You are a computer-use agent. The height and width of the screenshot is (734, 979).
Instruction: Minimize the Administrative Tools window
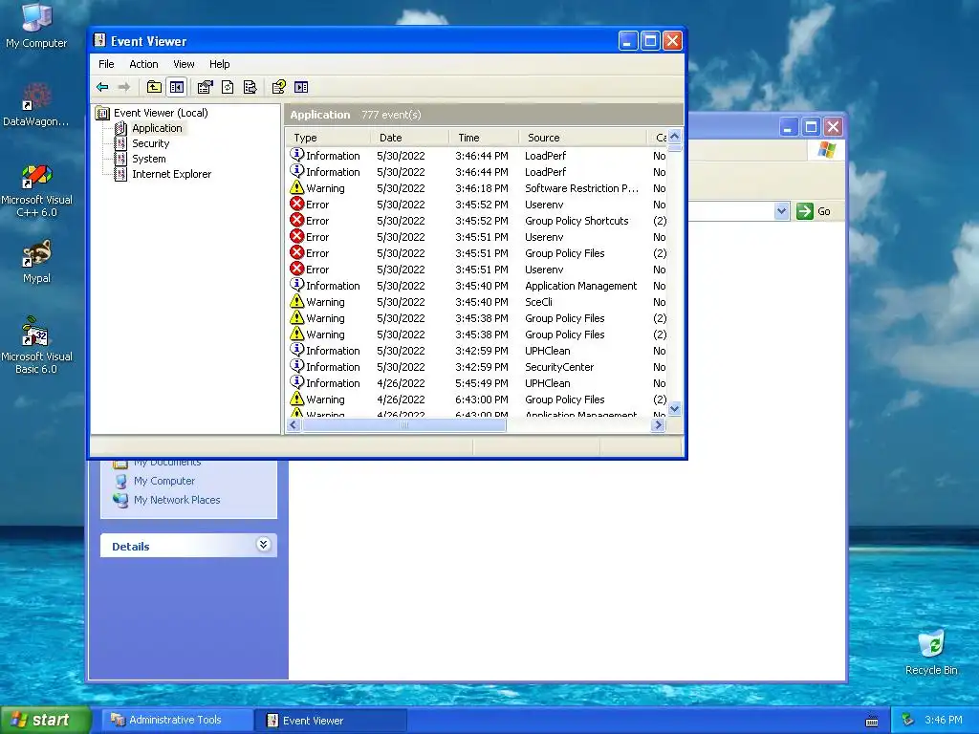click(788, 127)
